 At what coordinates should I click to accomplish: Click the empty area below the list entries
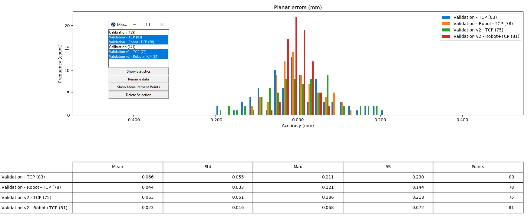point(138,63)
